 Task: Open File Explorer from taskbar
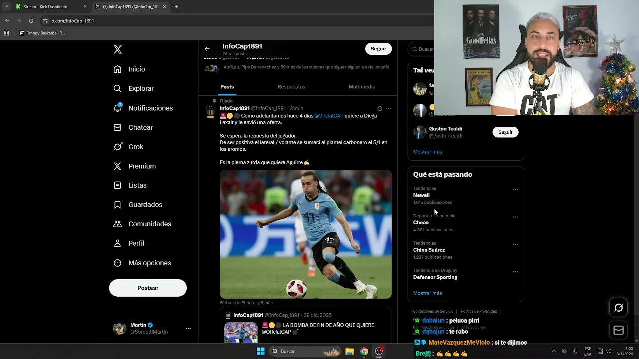(349, 351)
